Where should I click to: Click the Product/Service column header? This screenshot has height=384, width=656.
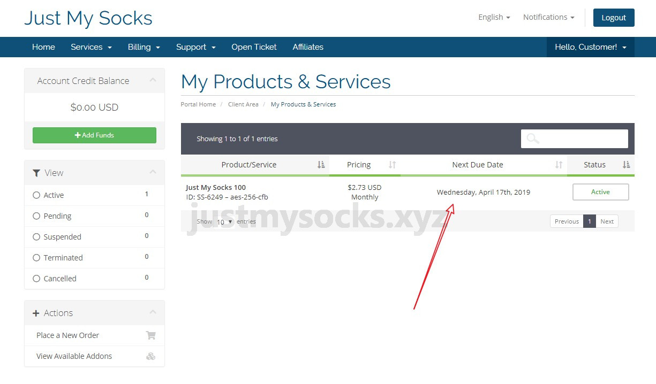coord(255,165)
